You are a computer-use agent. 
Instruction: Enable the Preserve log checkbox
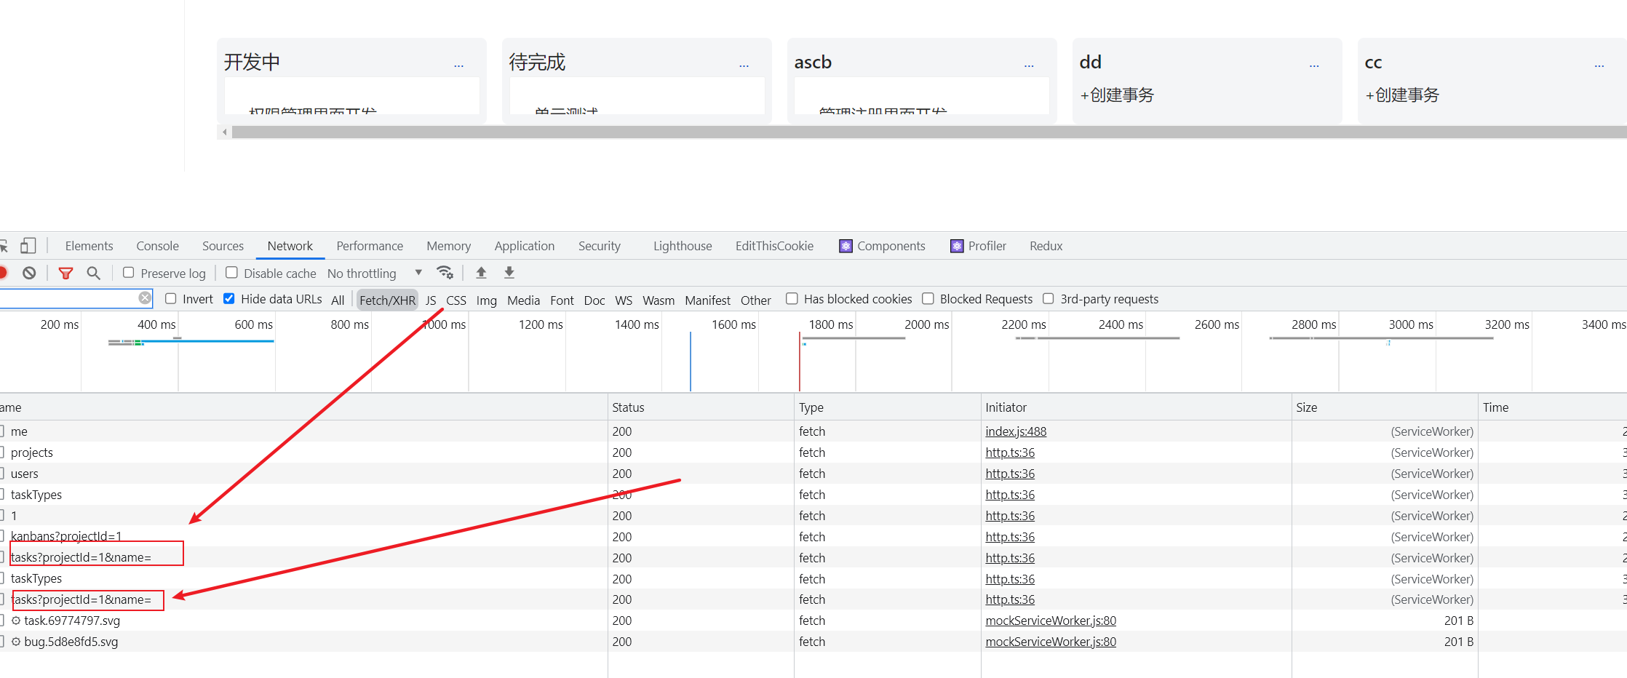(x=129, y=273)
